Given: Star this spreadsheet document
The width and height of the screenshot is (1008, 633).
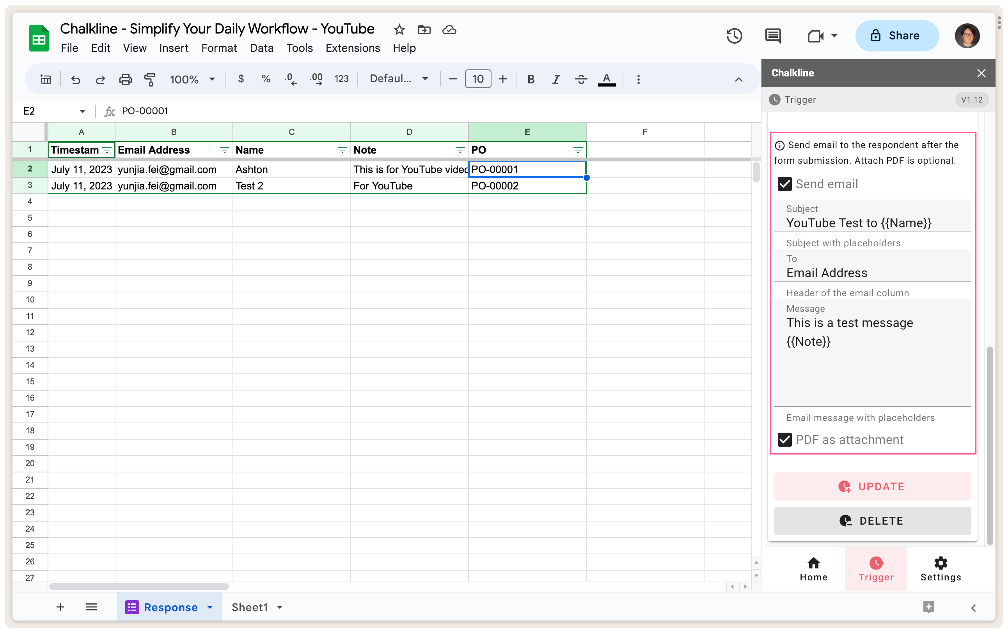Looking at the screenshot, I should point(399,30).
